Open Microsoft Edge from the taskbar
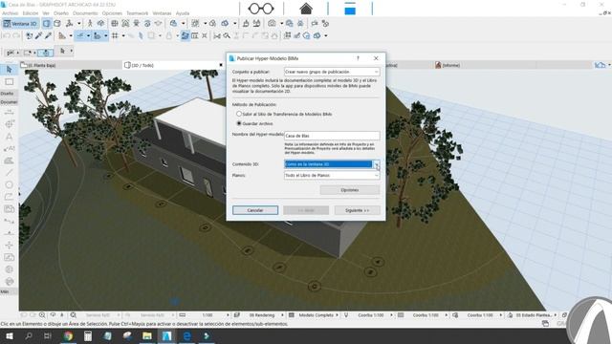 click(x=187, y=335)
